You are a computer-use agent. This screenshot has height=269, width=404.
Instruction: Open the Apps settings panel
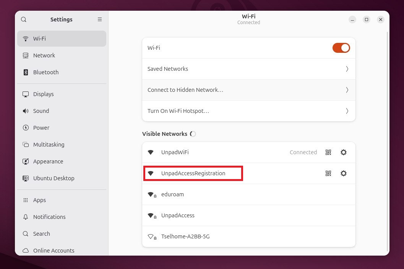click(x=62, y=200)
